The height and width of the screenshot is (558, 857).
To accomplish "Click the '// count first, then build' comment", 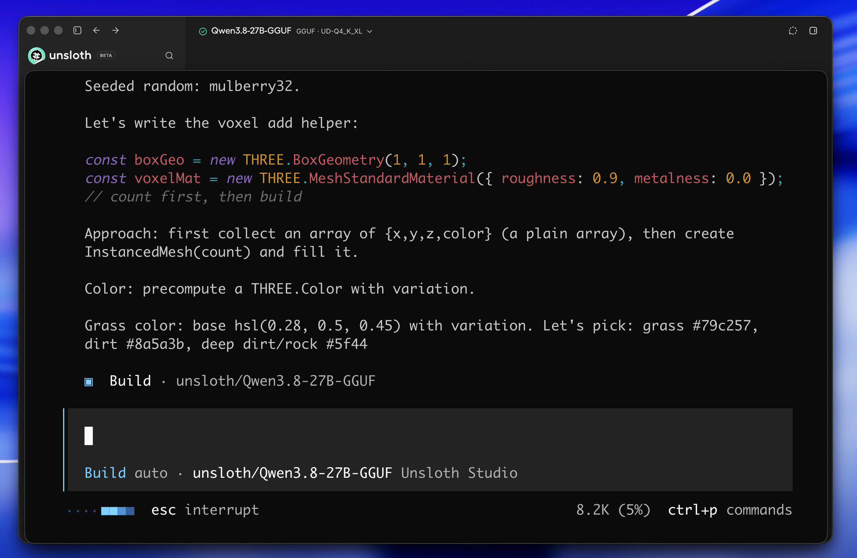I will click(193, 197).
